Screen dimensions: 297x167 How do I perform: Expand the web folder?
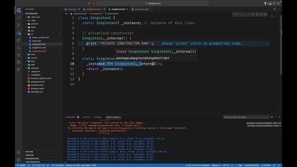click(x=43, y=65)
